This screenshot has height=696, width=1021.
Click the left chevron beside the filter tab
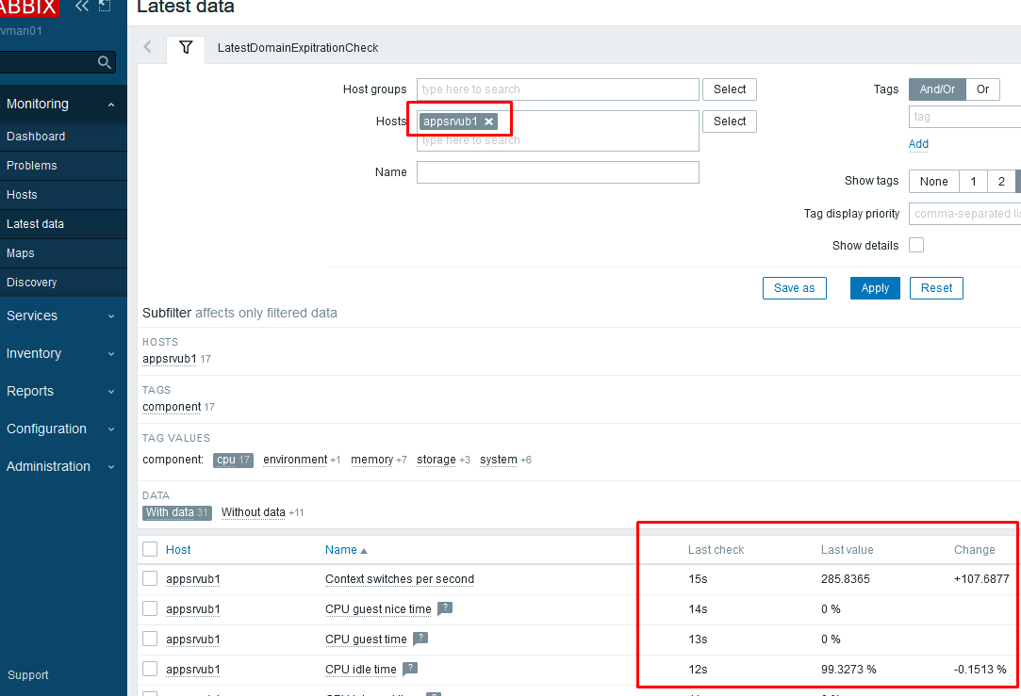click(x=147, y=47)
